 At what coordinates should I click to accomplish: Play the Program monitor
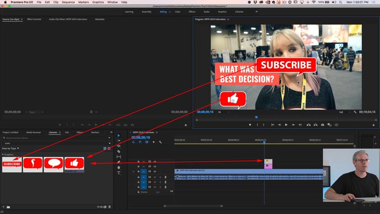pyautogui.click(x=286, y=125)
